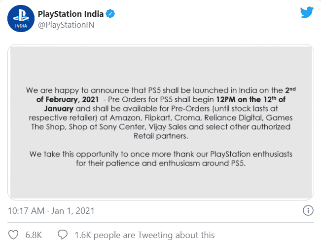Click the 6.8K likes count
This screenshot has width=321, height=243.
[x=34, y=235]
